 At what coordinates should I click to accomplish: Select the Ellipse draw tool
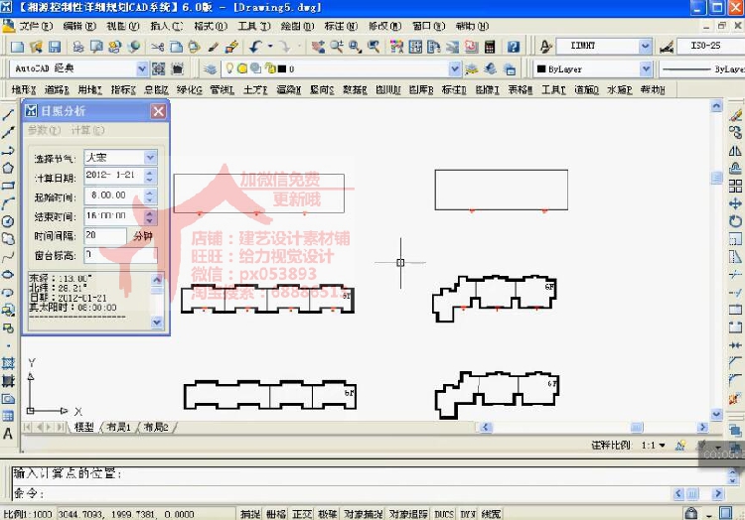click(8, 274)
